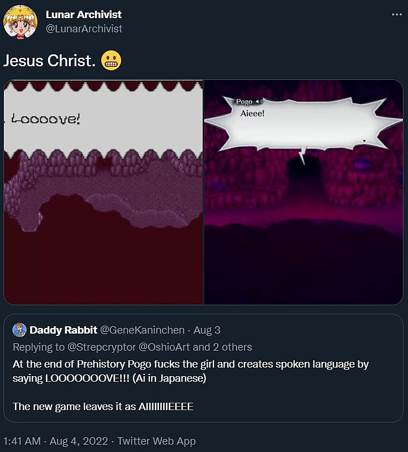Open the left "Loooove!" screenshot image
Image resolution: width=408 pixels, height=452 pixels.
coord(103,193)
